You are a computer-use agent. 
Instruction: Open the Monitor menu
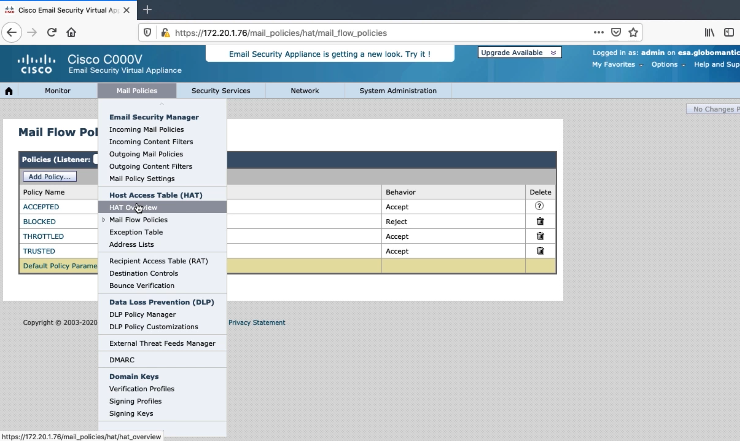click(57, 91)
